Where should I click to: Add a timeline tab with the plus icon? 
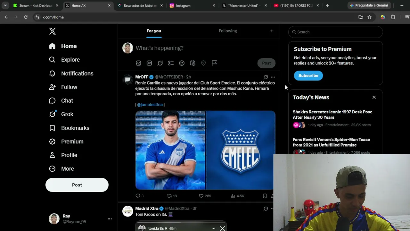point(272,31)
